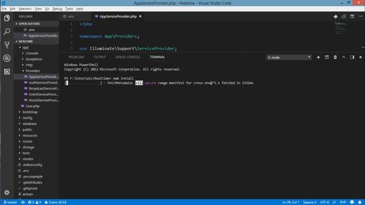Switch to the Debug Console tab
365x205 pixels.
128,57
